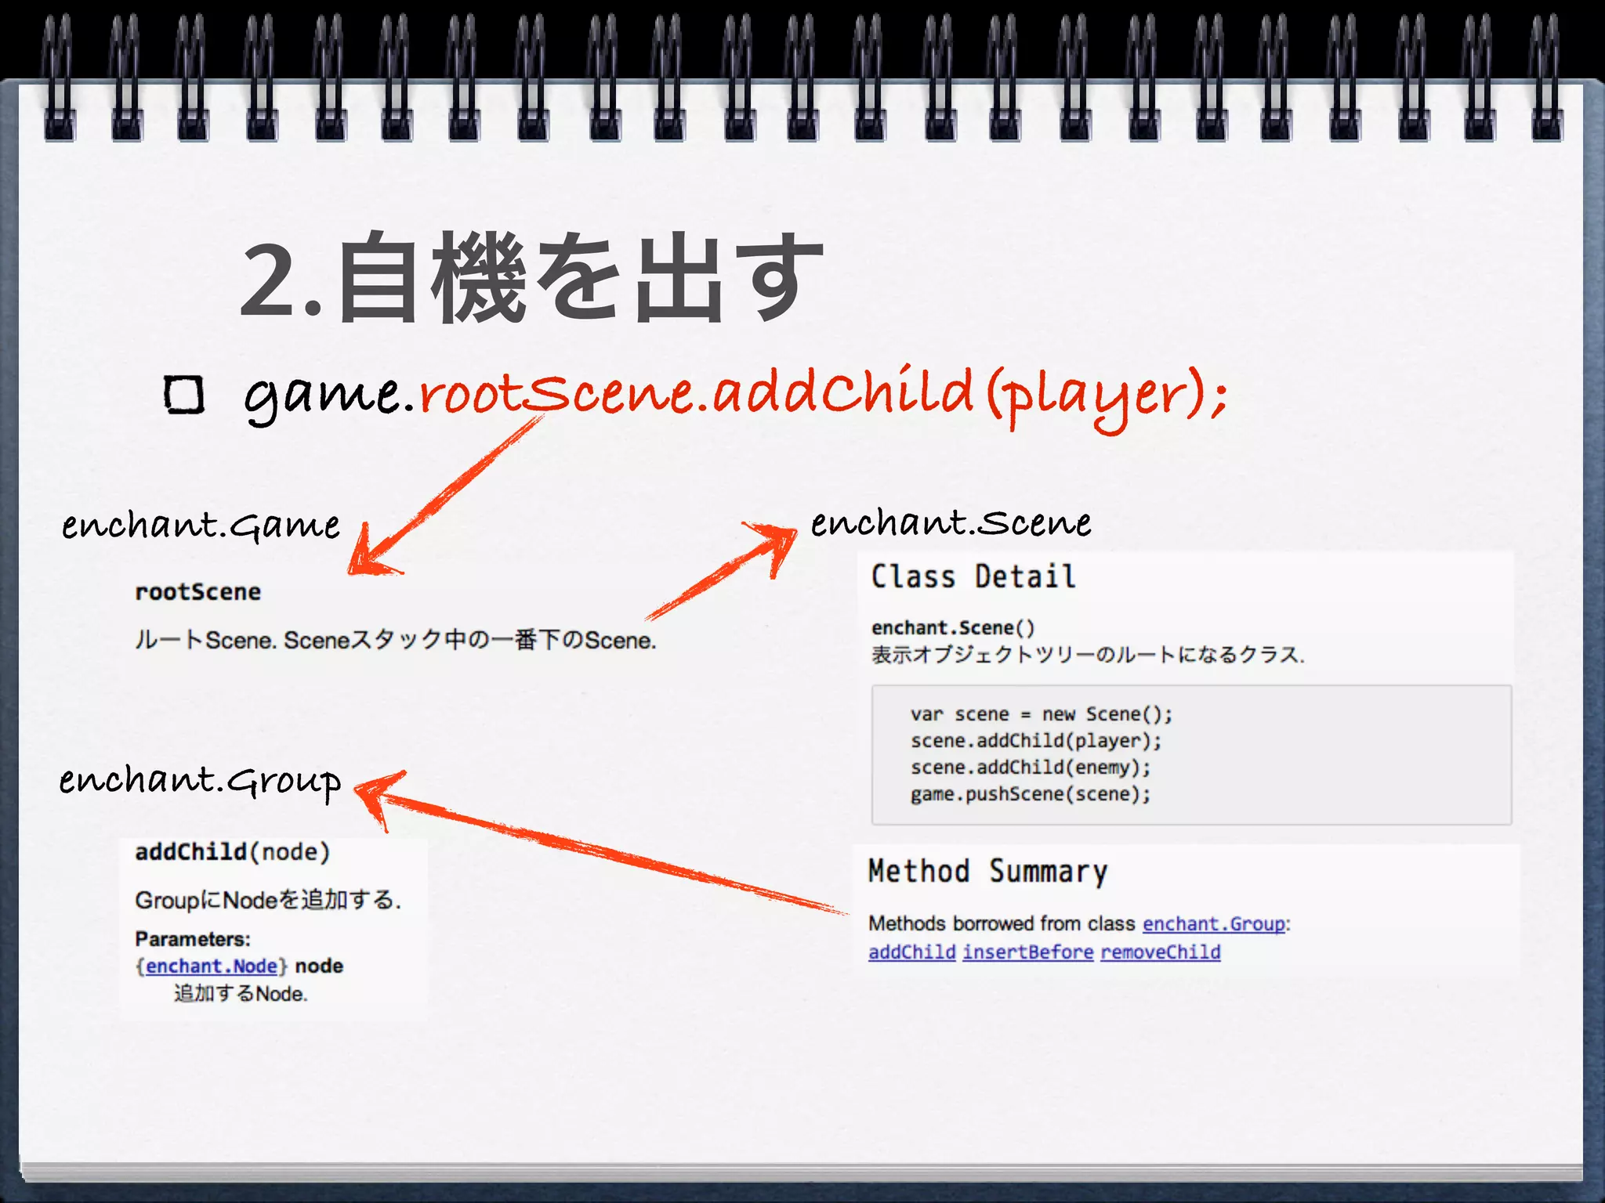Image resolution: width=1605 pixels, height=1203 pixels.
Task: Click the text "追加するNode."
Action: [x=241, y=994]
